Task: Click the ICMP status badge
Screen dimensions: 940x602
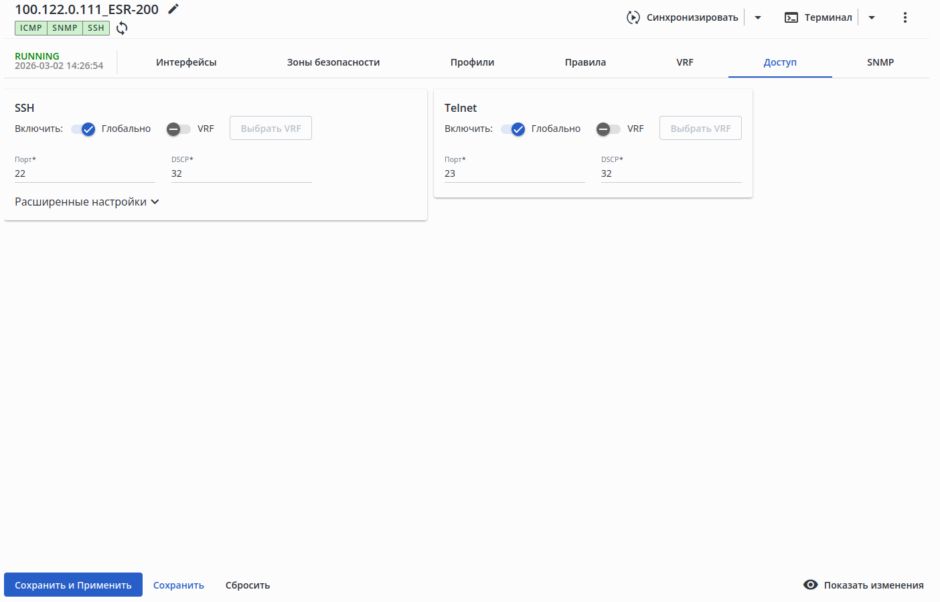Action: point(31,28)
